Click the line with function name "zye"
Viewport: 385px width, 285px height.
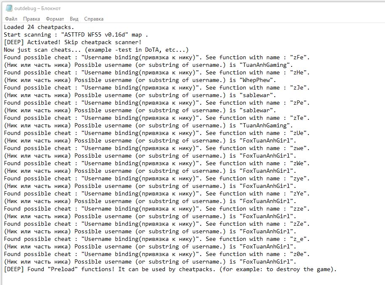point(157,179)
